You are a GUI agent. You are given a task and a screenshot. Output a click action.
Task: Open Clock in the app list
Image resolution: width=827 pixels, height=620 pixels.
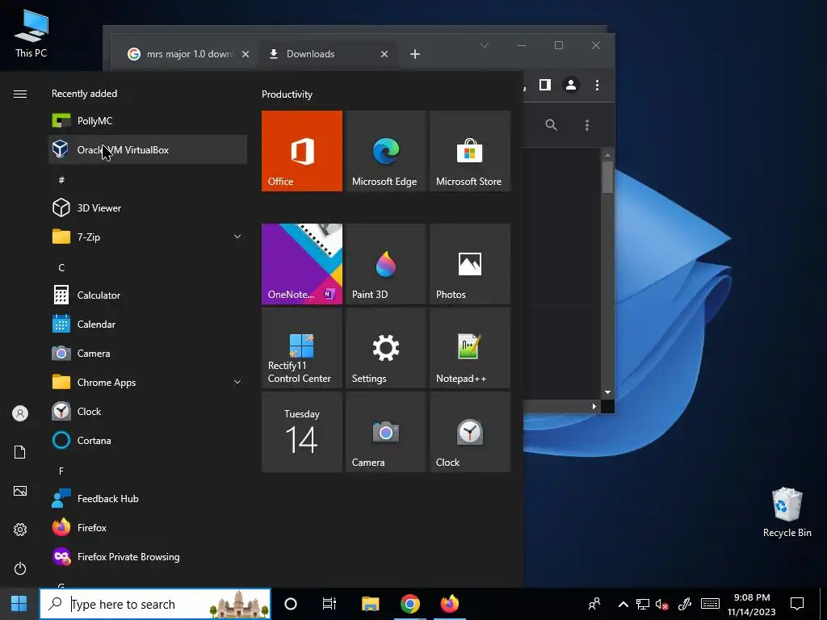pos(148,411)
